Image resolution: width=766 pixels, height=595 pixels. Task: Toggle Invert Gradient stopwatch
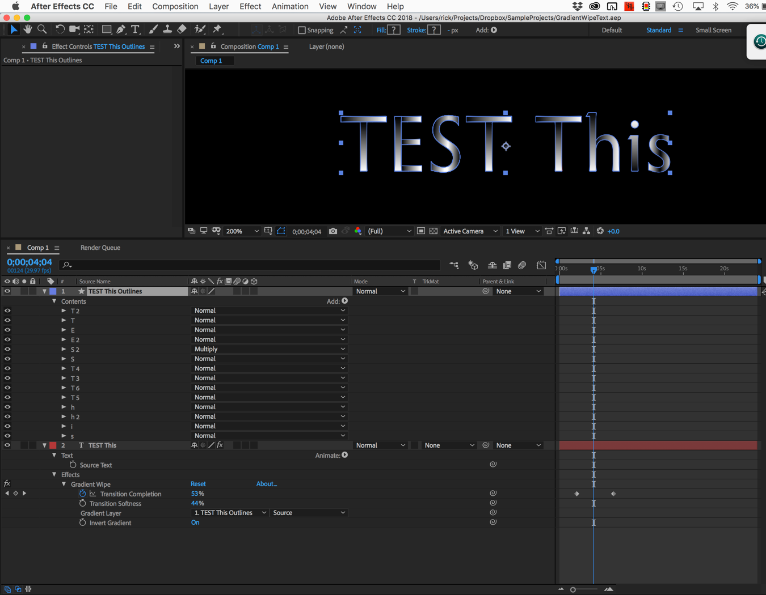pyautogui.click(x=83, y=522)
